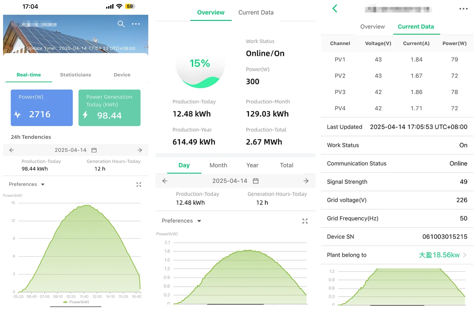Image resolution: width=474 pixels, height=310 pixels.
Task: Tap the green back arrow in device screen
Action: 334,8
